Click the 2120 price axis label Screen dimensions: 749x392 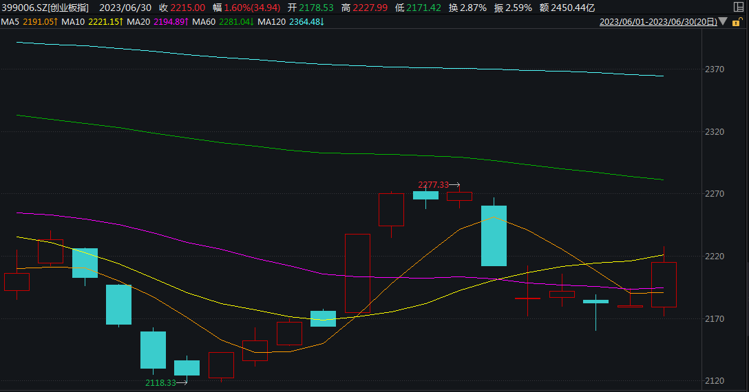[715, 381]
